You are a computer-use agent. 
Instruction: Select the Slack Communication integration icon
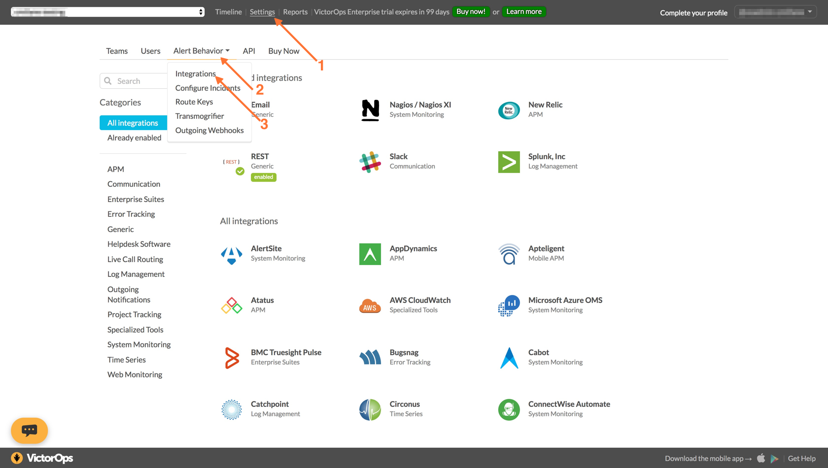370,162
